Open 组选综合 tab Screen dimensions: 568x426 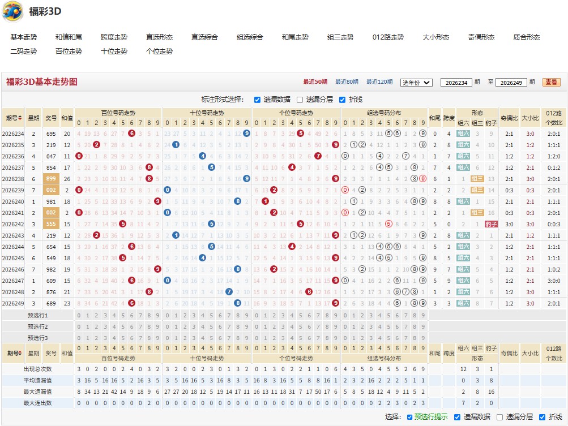(250, 37)
